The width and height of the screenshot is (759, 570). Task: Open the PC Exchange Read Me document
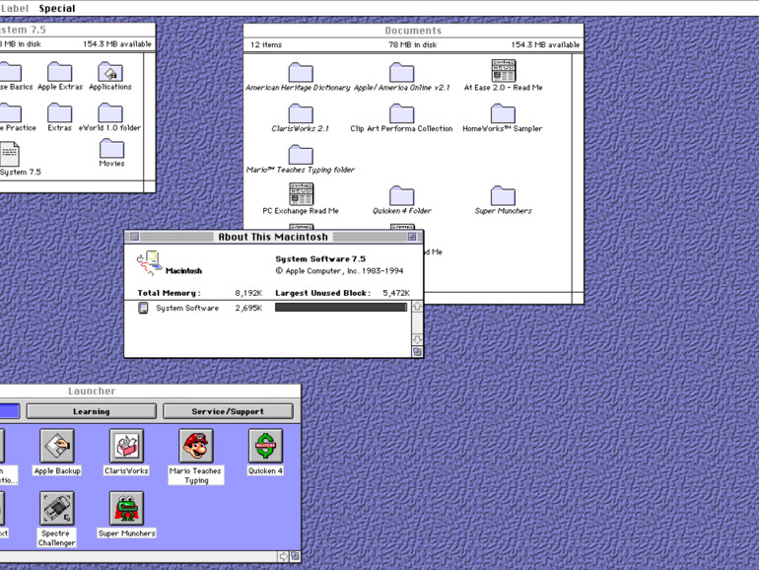tap(301, 194)
